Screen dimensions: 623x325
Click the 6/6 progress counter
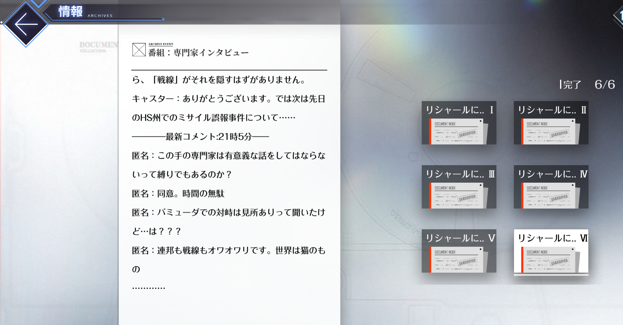pos(604,85)
